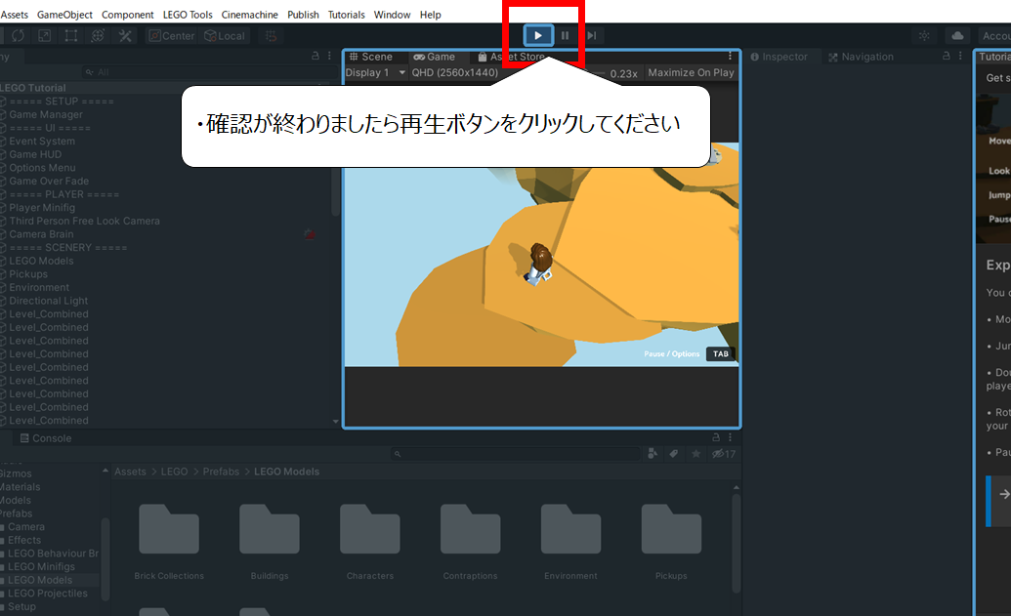Image resolution: width=1011 pixels, height=616 pixels.
Task: Select the Scale tool in toolbar
Action: point(45,36)
